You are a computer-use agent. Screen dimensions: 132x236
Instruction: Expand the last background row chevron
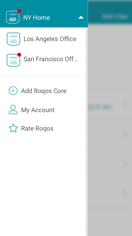click(x=125, y=193)
